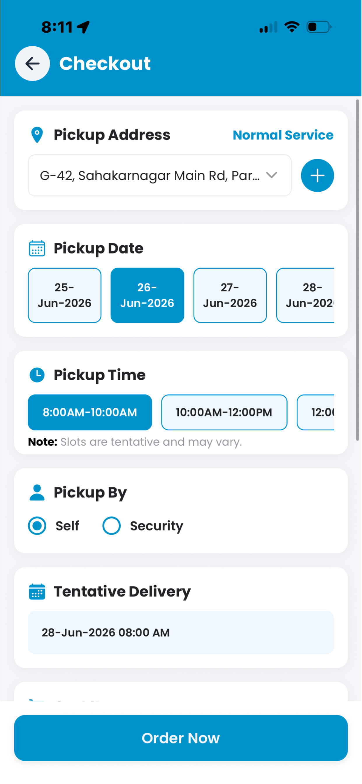Viewport: 362px width, 784px height.
Task: Tap the Order Now button
Action: [x=181, y=738]
